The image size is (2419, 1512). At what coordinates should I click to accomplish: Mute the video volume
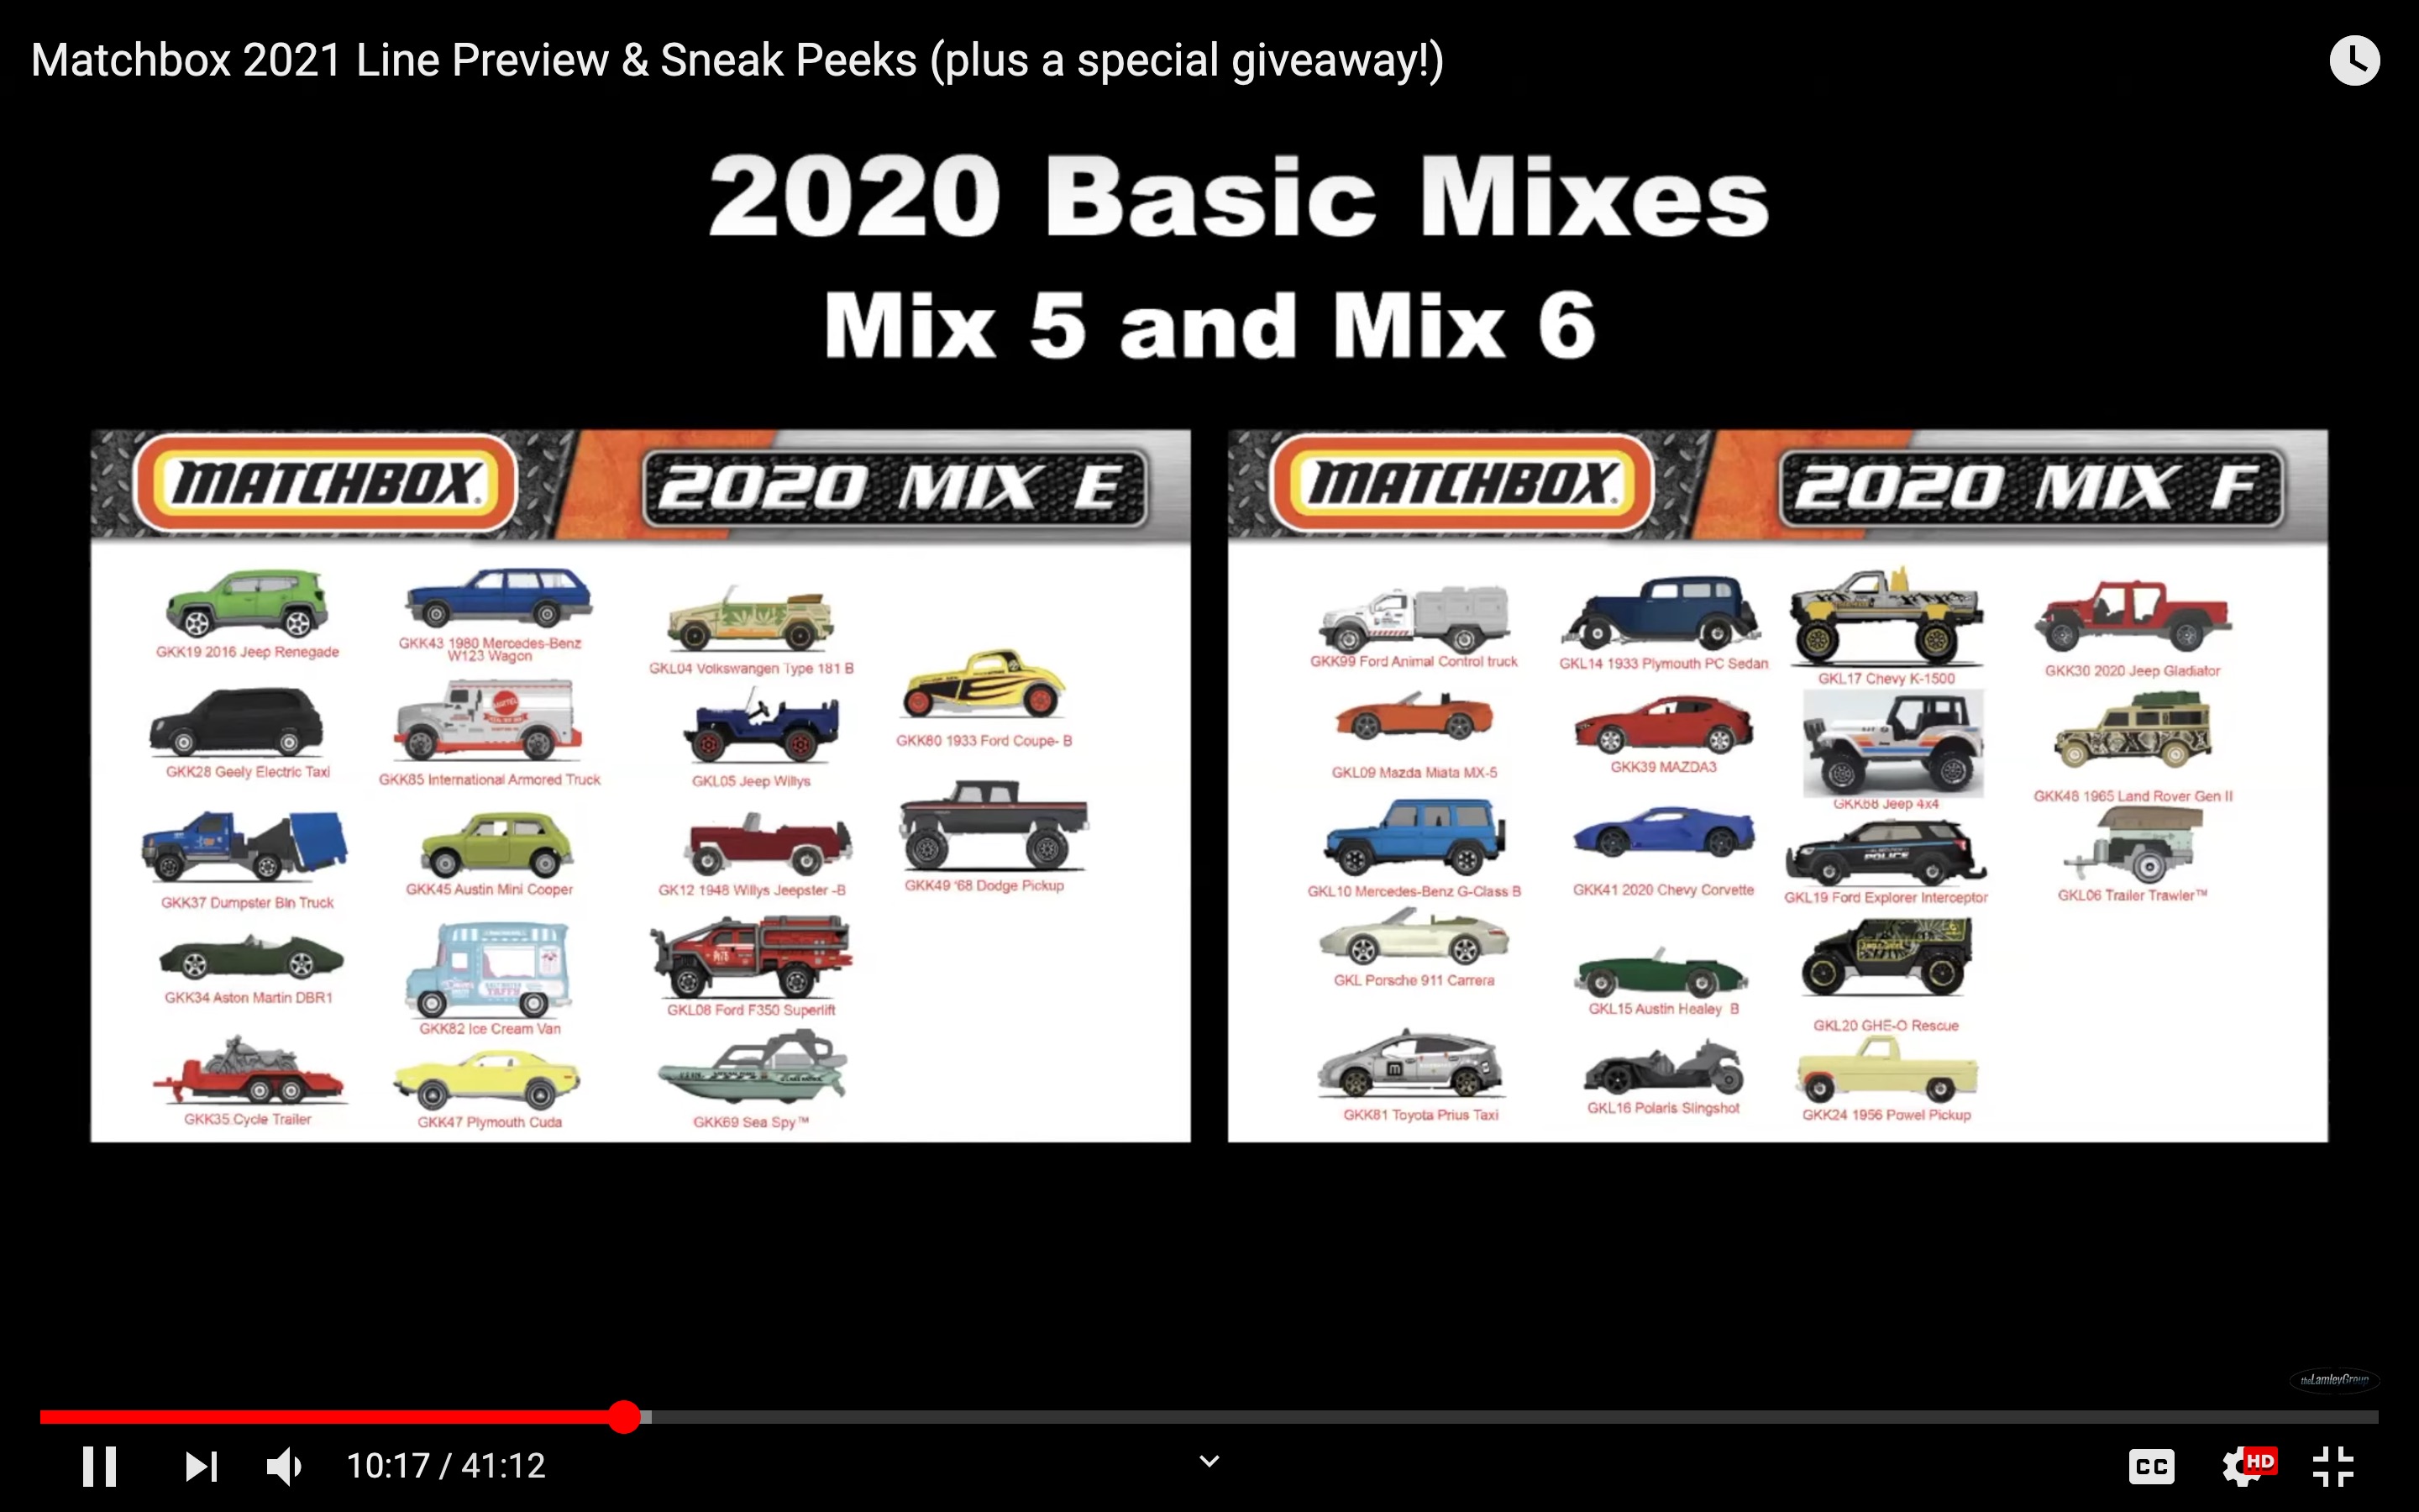pyautogui.click(x=285, y=1466)
